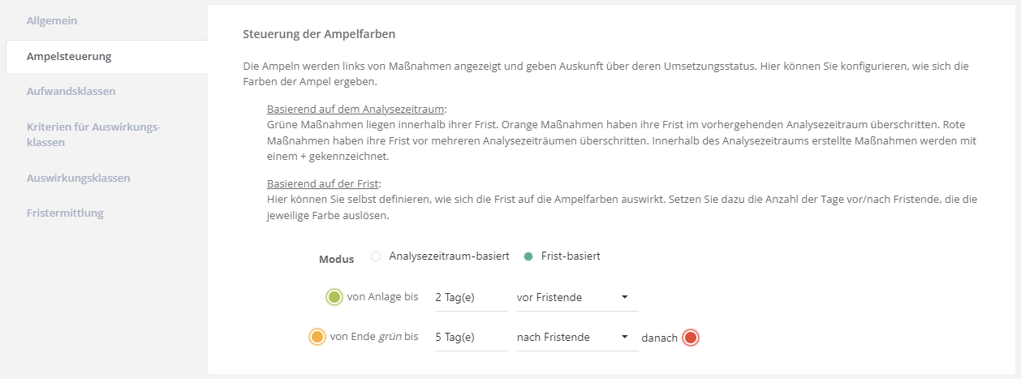Click the 'Modus' label
1021x379 pixels.
(336, 260)
